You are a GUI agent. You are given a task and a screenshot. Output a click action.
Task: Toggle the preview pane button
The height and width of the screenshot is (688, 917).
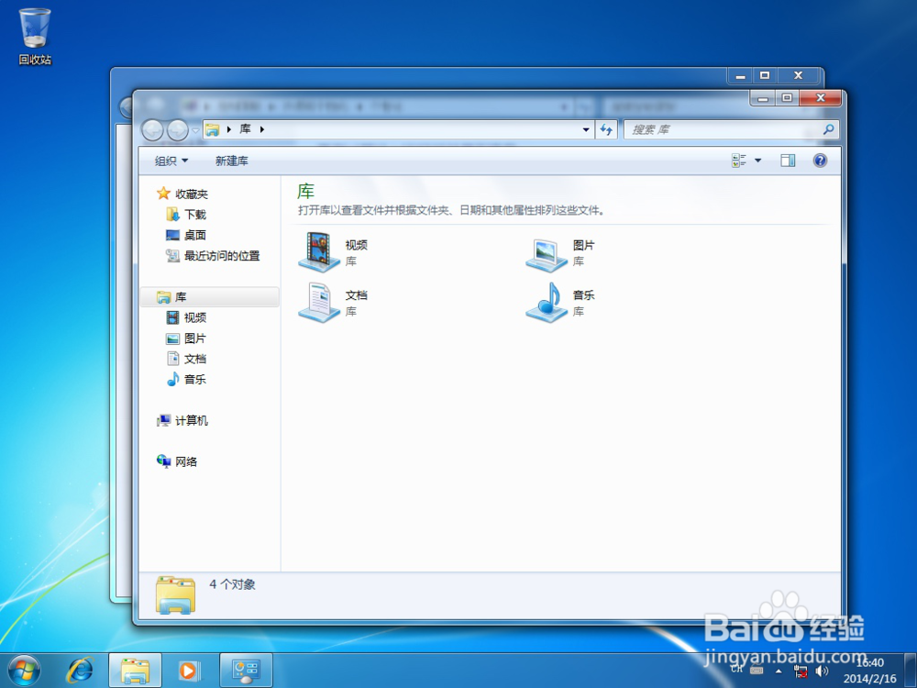click(788, 161)
